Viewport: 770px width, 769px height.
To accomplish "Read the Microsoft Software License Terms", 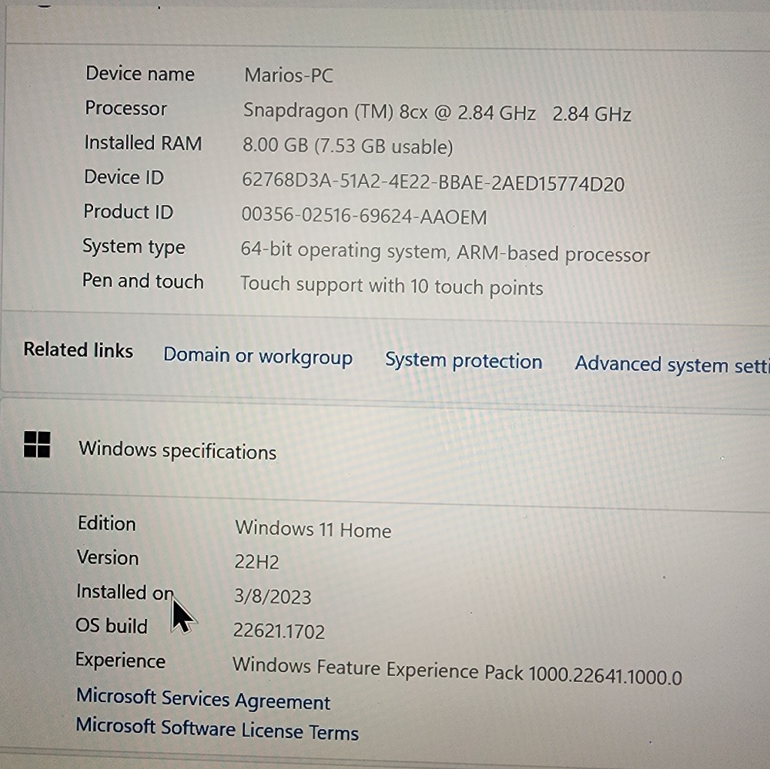I will tap(216, 731).
